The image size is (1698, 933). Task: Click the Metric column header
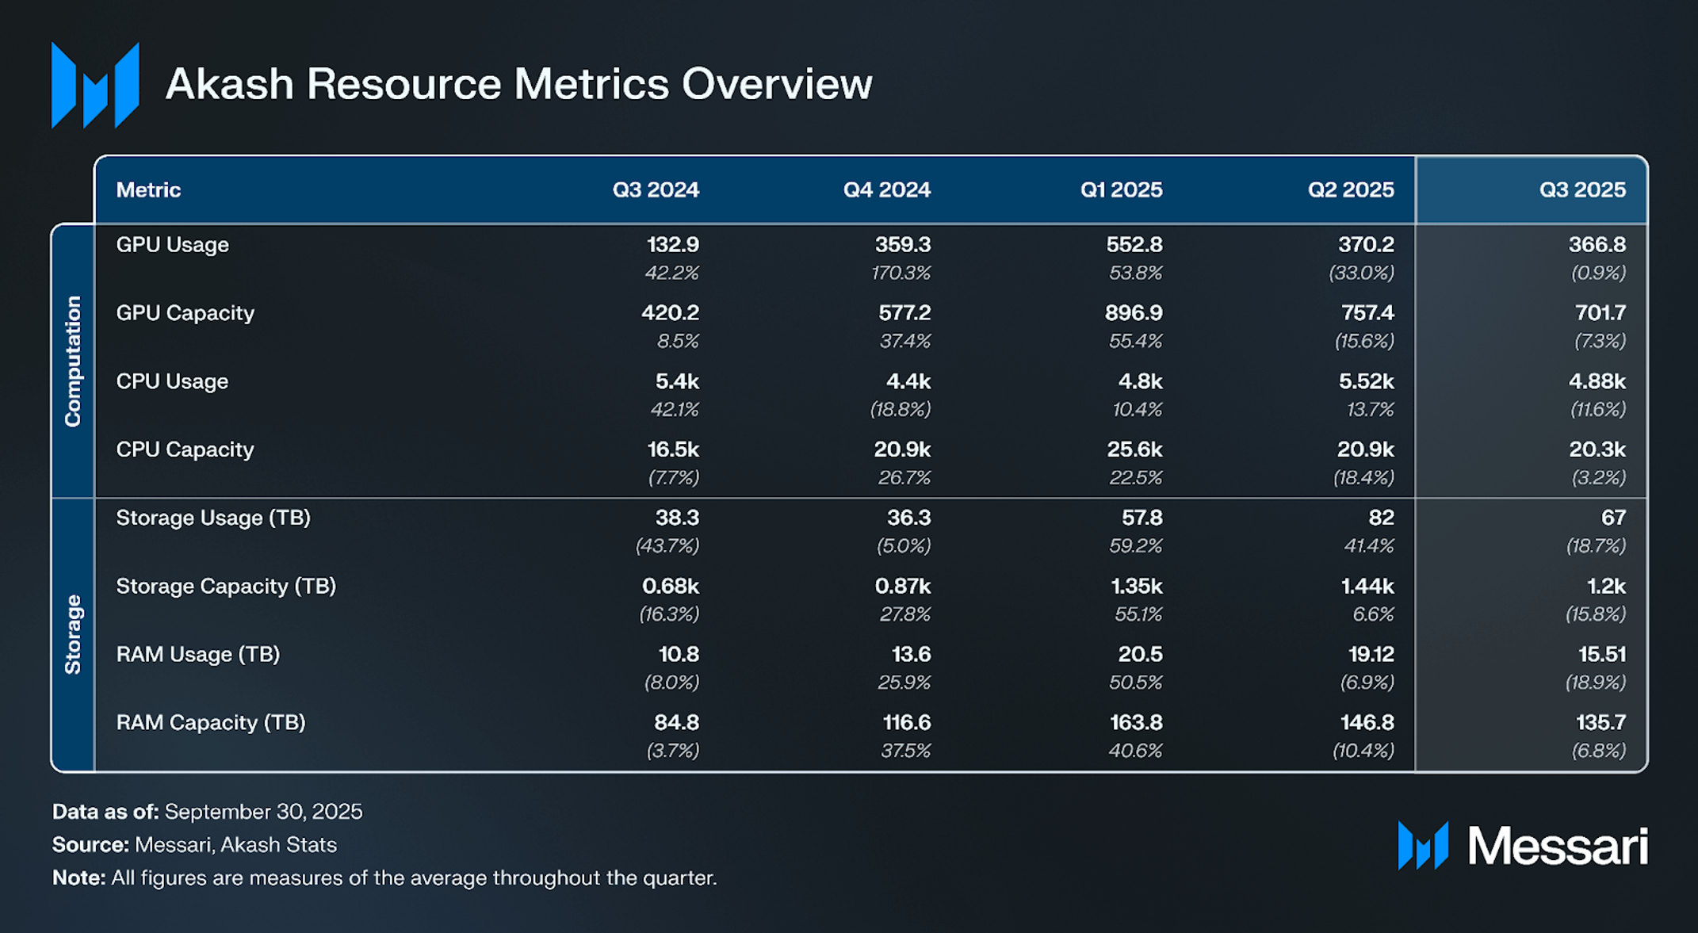[x=148, y=190]
